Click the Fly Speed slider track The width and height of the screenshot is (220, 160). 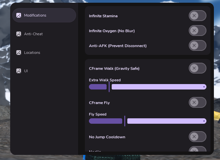(148, 121)
